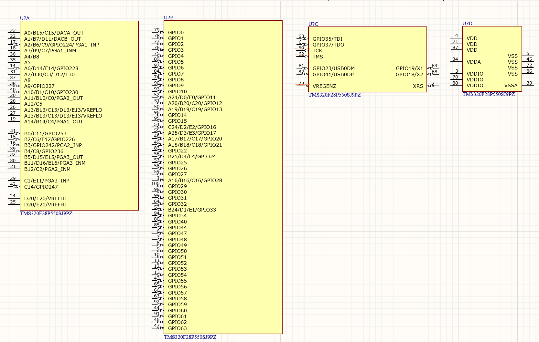Click the TMS320F28P550SJ9PZ text below U?C
Screen dimensions: 539x342
click(335, 95)
